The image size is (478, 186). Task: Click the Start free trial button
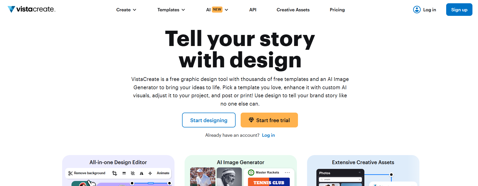coord(269,120)
